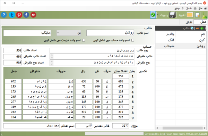Open the YouTube social link icon
This screenshot has height=136, width=208.
click(x=33, y=14)
